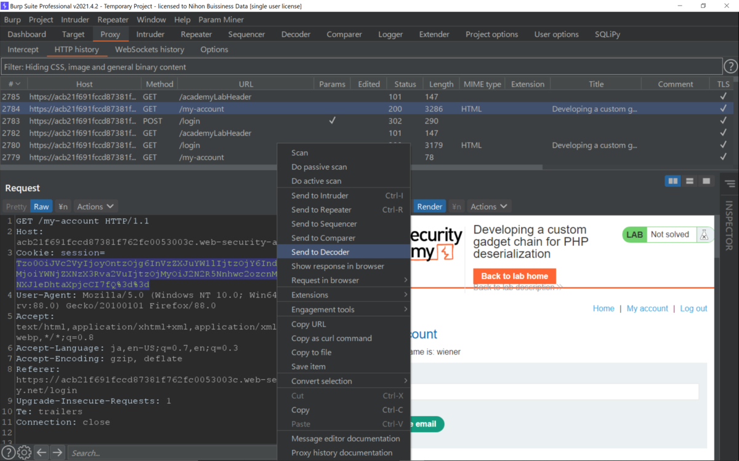Switch to combined single-pane layout icon
The width and height of the screenshot is (739, 461).
(x=706, y=181)
